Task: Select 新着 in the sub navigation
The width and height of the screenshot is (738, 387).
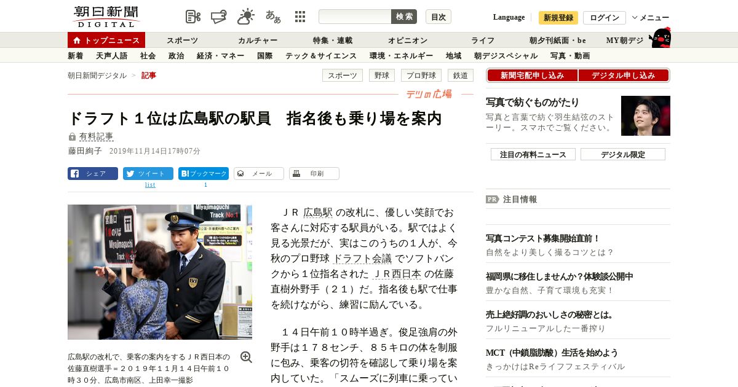Action: pyautogui.click(x=76, y=56)
